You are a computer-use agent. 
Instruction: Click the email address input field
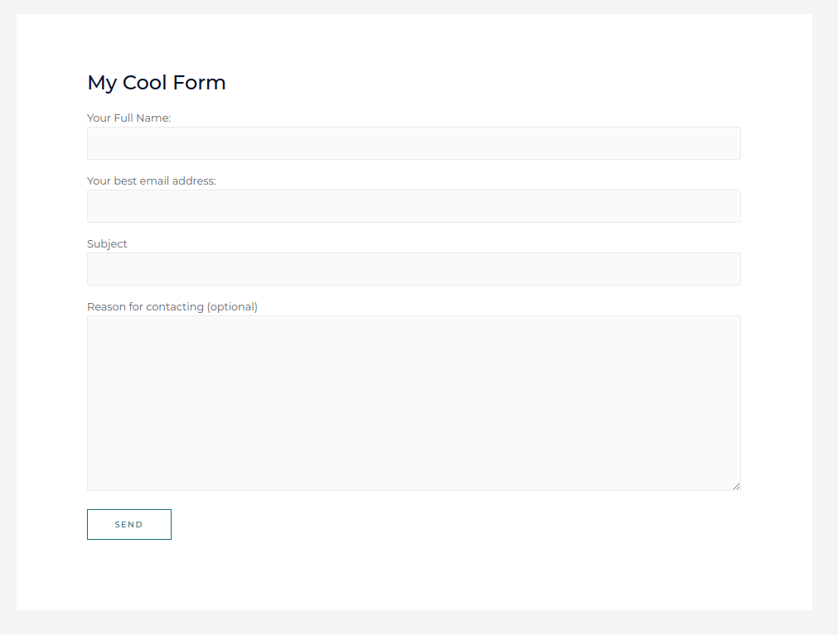(x=414, y=205)
